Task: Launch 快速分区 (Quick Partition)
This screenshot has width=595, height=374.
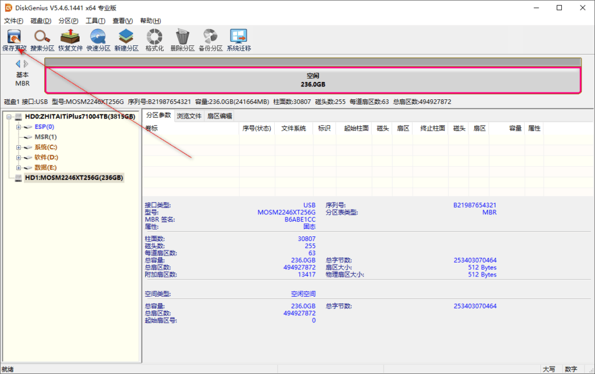Action: pyautogui.click(x=97, y=39)
